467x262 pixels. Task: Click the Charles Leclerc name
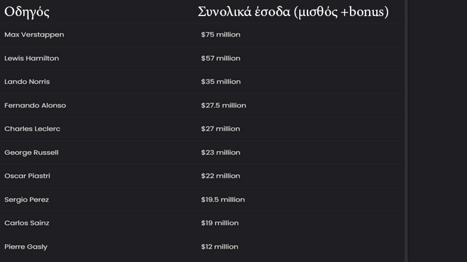click(x=32, y=129)
